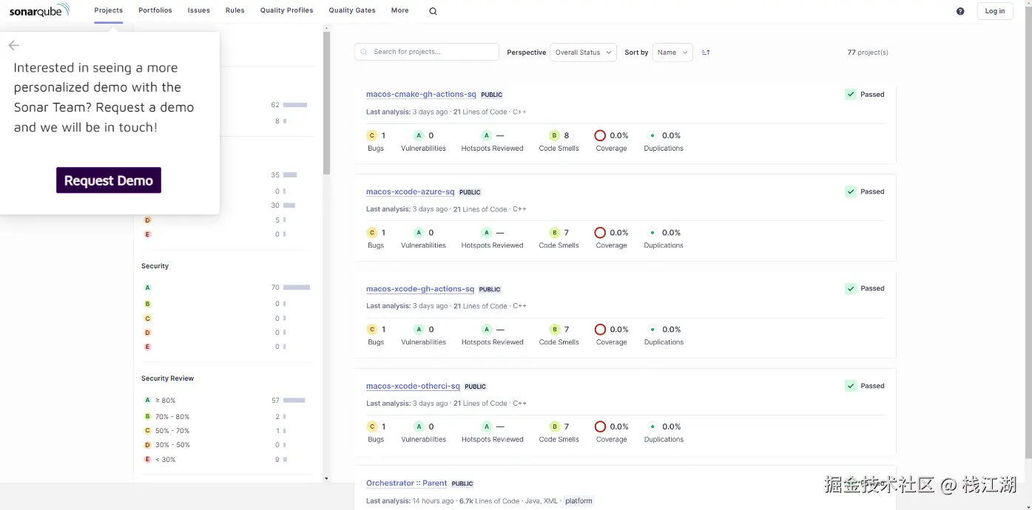Click Coverage ring icon of macos-xcode-azure-sq

click(x=600, y=232)
